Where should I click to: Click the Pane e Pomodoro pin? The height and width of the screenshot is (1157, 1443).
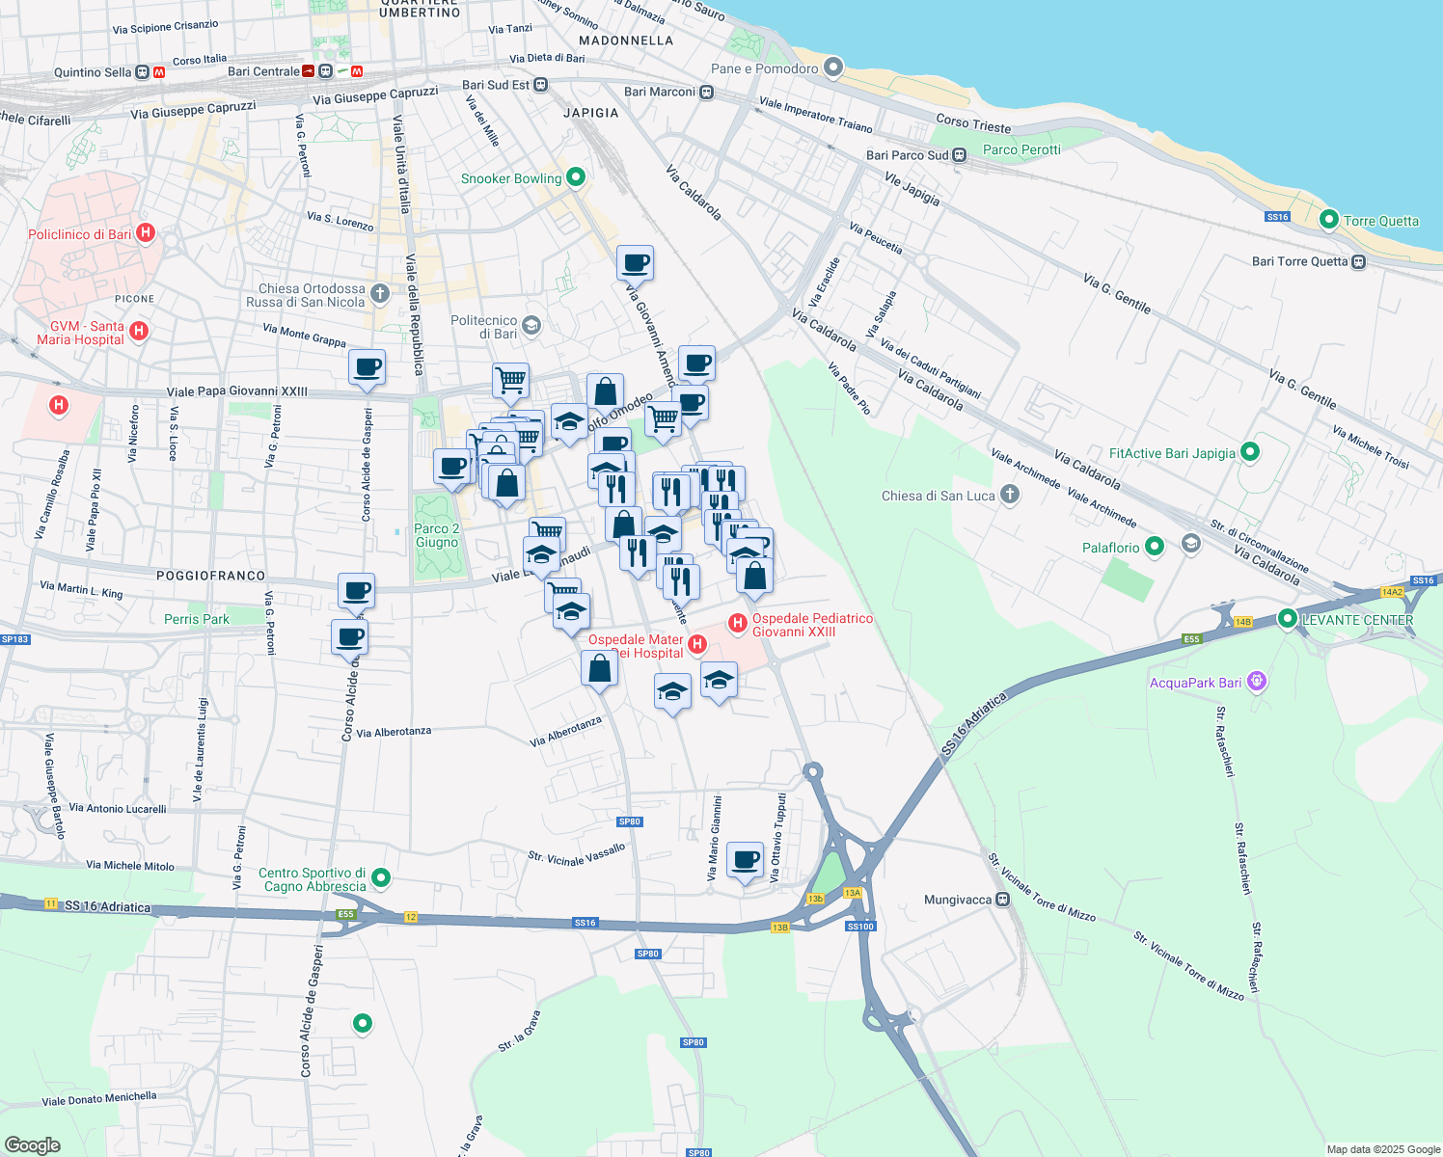833,67
